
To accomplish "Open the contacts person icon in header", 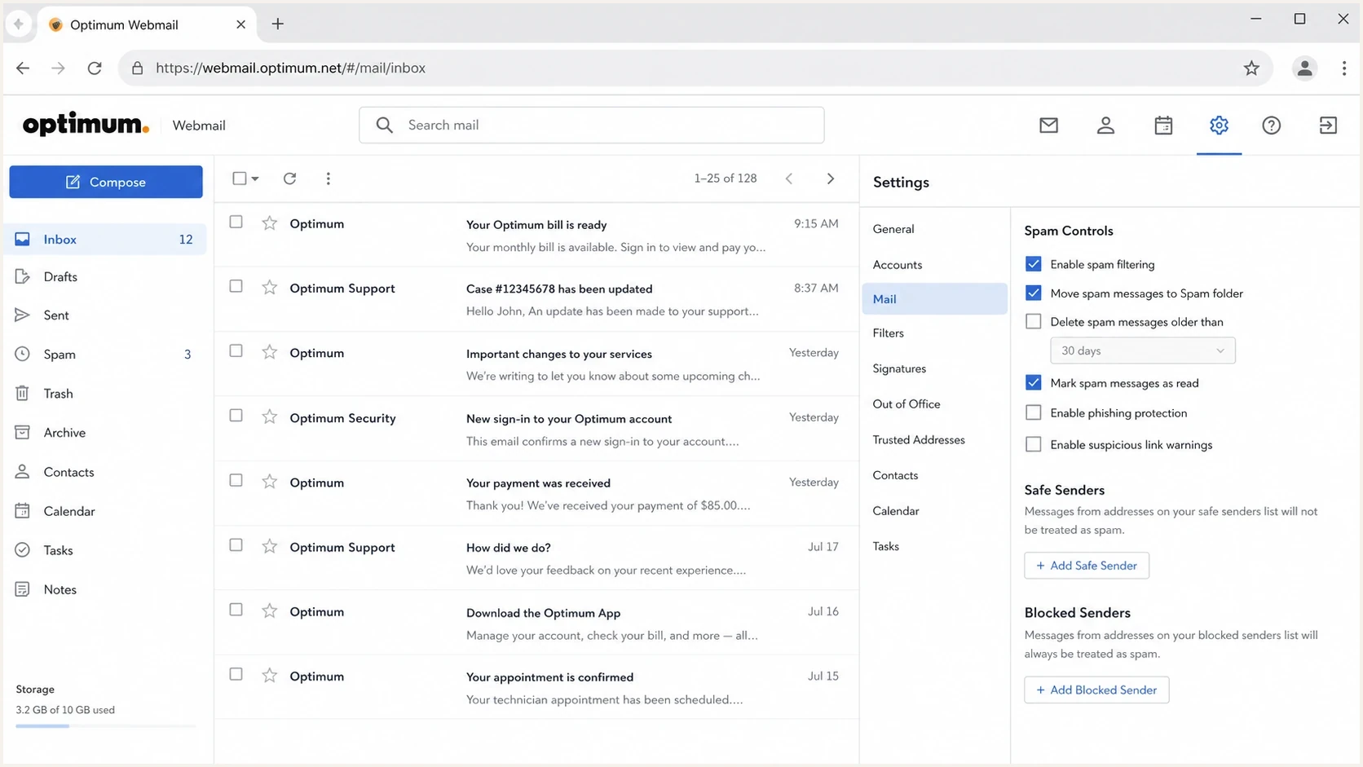I will click(1105, 125).
